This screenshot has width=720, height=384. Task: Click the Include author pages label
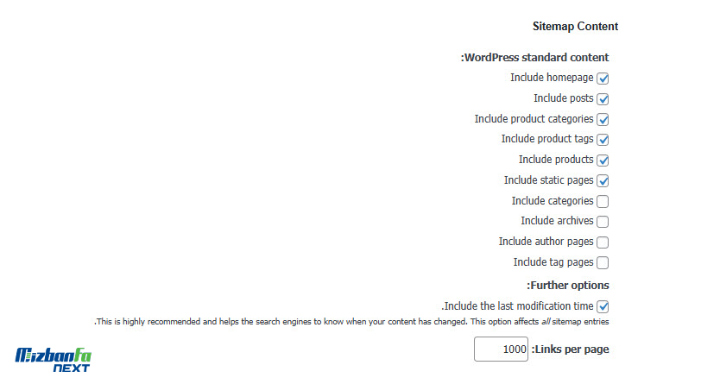(546, 242)
